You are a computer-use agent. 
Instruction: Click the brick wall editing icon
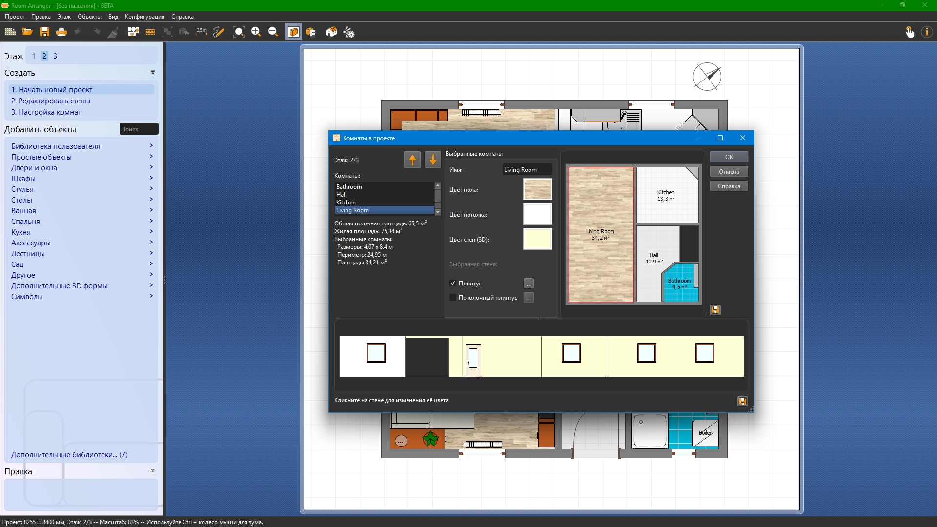click(150, 32)
